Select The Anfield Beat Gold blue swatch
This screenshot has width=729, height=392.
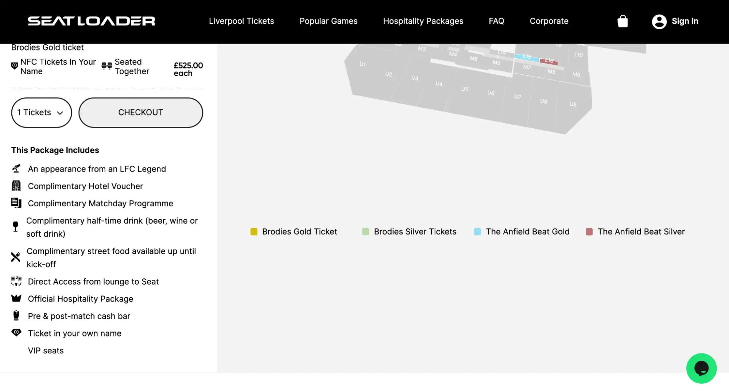tap(477, 231)
